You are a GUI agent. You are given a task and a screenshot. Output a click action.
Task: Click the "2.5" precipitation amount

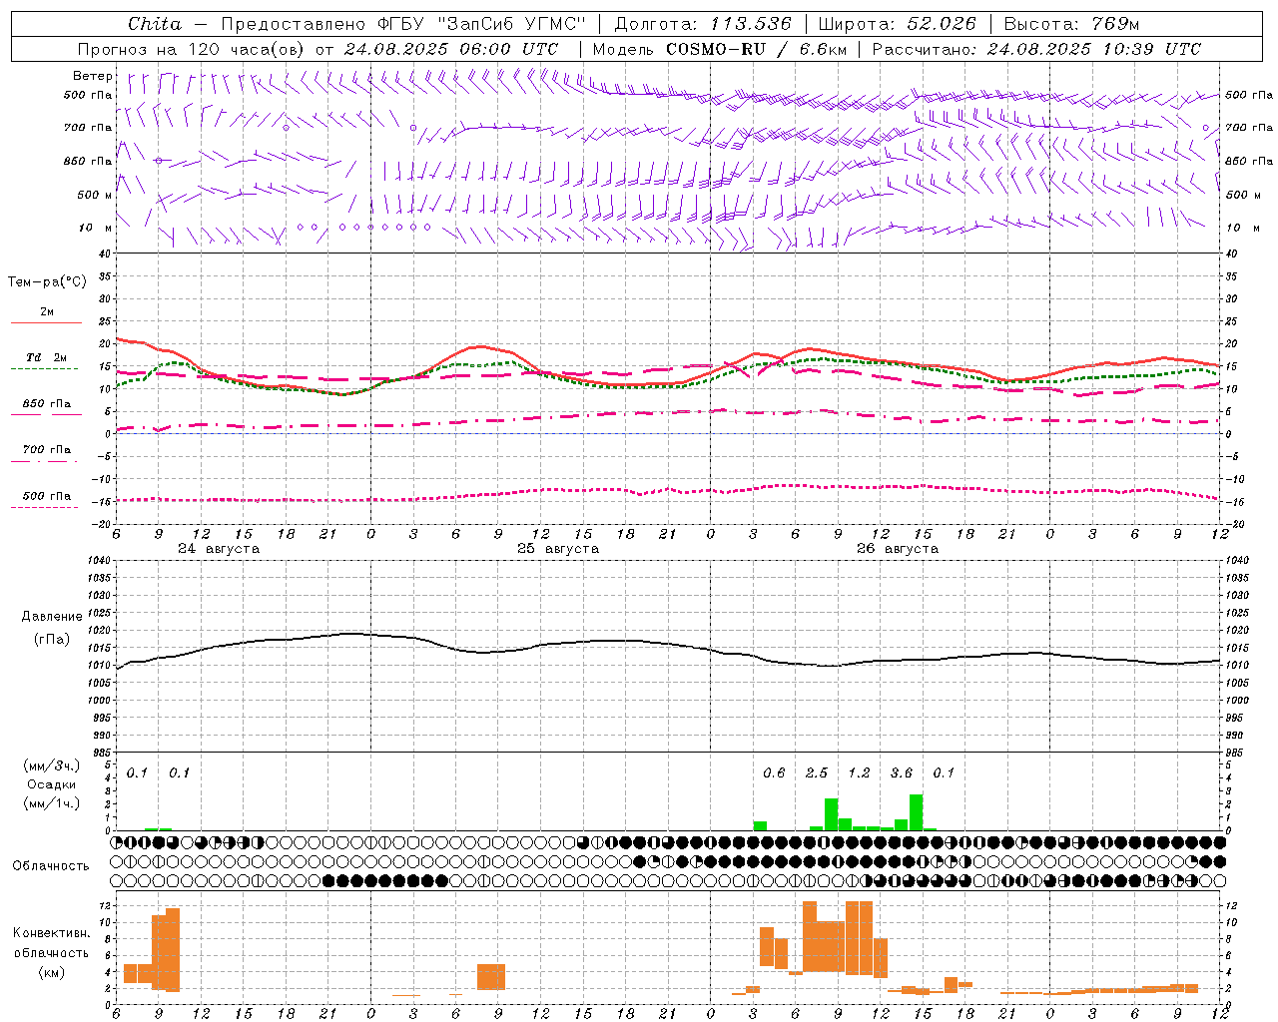point(817,772)
